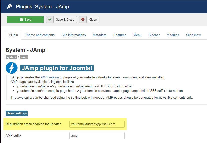Click Registration email address for updater label
This screenshot has height=143, width=207.
coord(33,124)
